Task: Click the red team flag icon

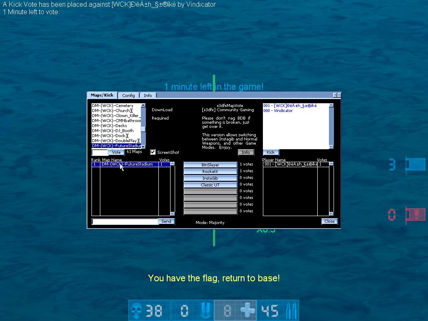Action: tap(415, 215)
